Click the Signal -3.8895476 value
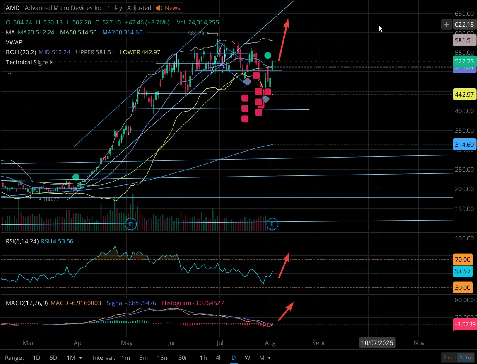Image resolution: width=477 pixels, height=364 pixels. click(x=131, y=303)
